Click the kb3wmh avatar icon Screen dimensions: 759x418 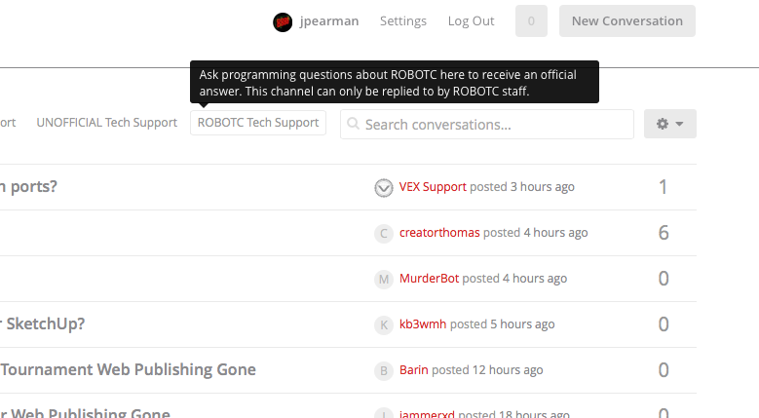coord(384,325)
